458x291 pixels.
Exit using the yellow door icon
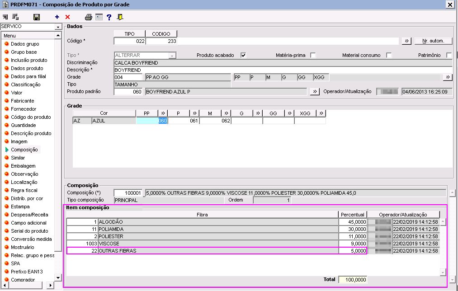click(x=120, y=17)
